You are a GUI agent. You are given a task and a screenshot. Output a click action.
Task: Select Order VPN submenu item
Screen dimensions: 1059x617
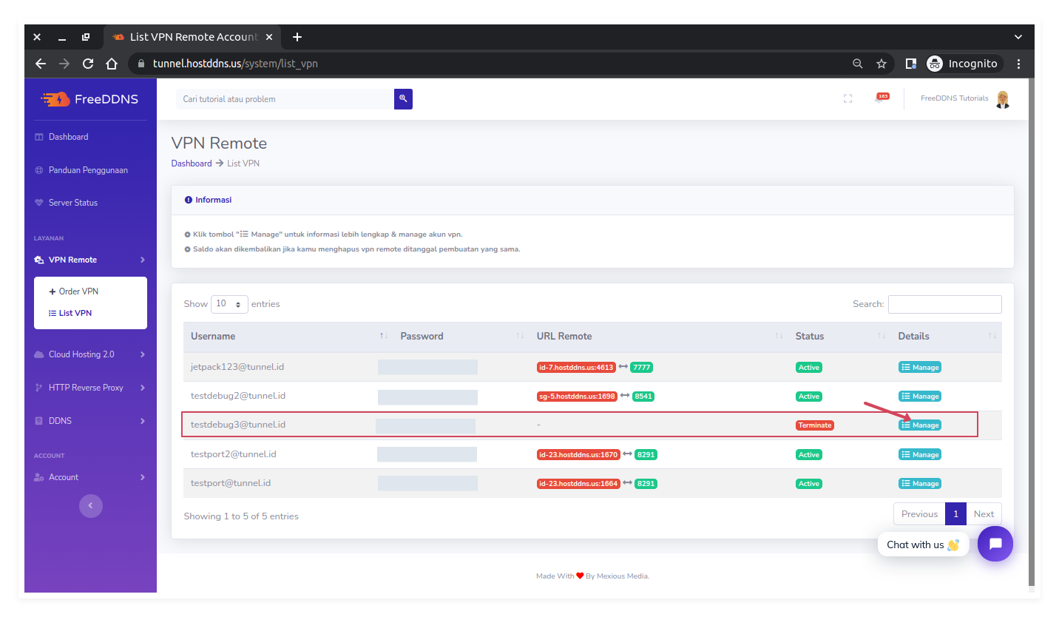(x=74, y=291)
